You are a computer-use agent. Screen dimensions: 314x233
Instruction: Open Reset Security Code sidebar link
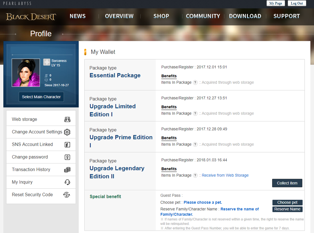point(41,195)
